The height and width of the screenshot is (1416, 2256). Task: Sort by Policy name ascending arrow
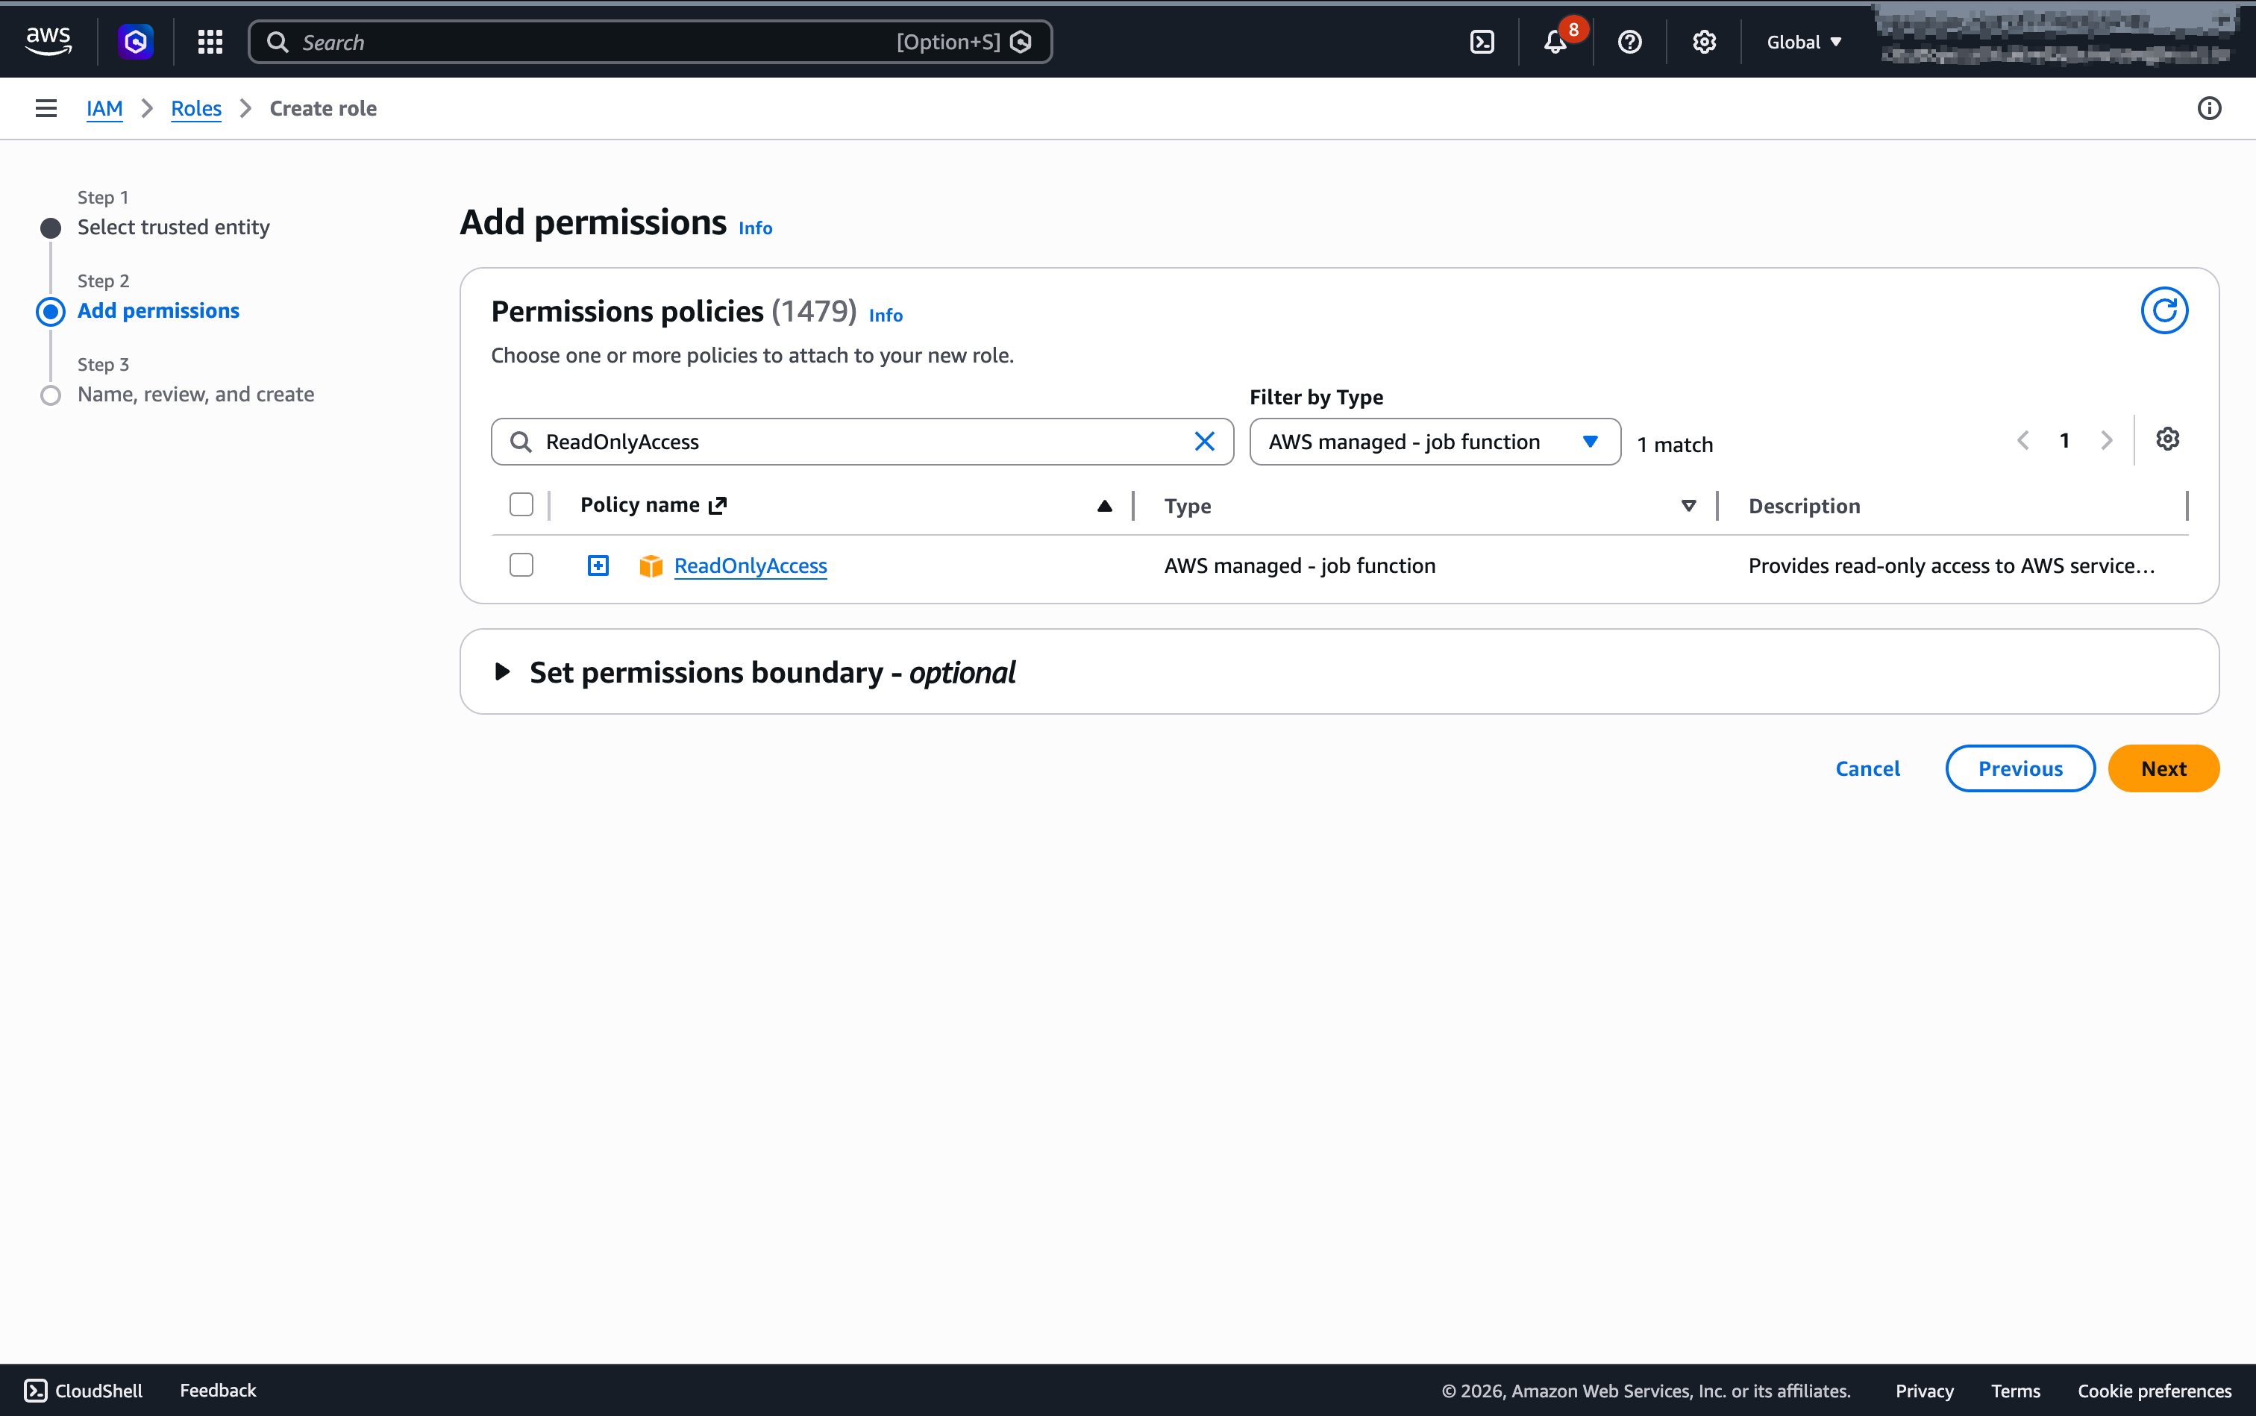click(x=1104, y=506)
